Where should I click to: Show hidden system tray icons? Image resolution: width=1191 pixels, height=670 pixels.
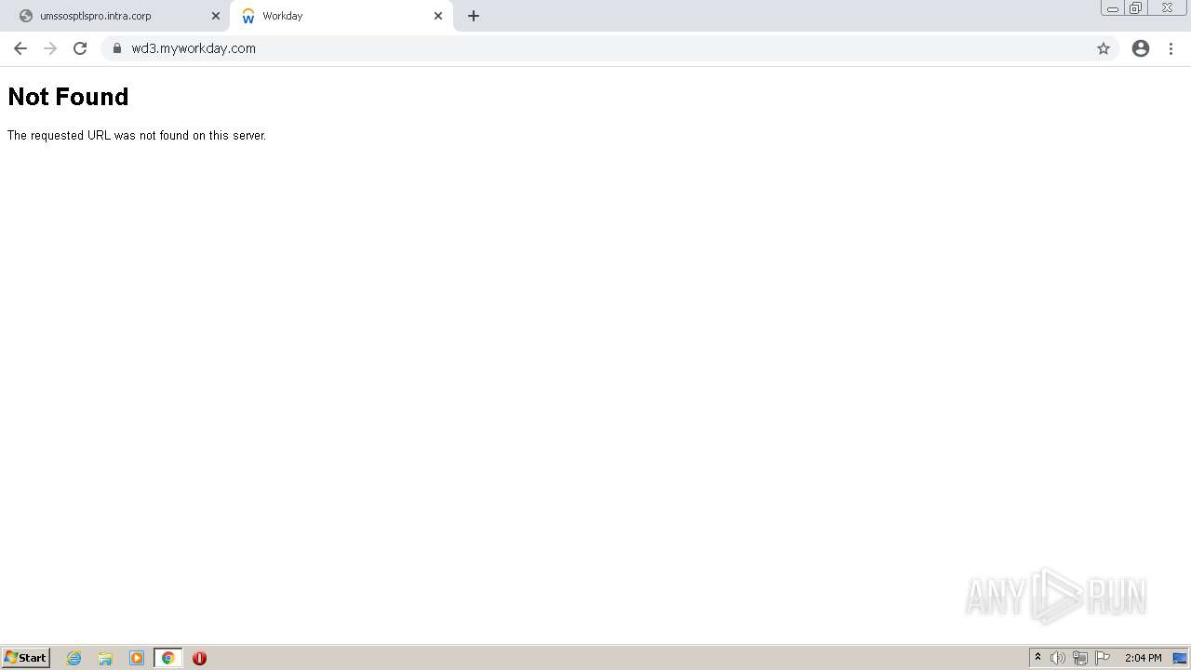1038,658
